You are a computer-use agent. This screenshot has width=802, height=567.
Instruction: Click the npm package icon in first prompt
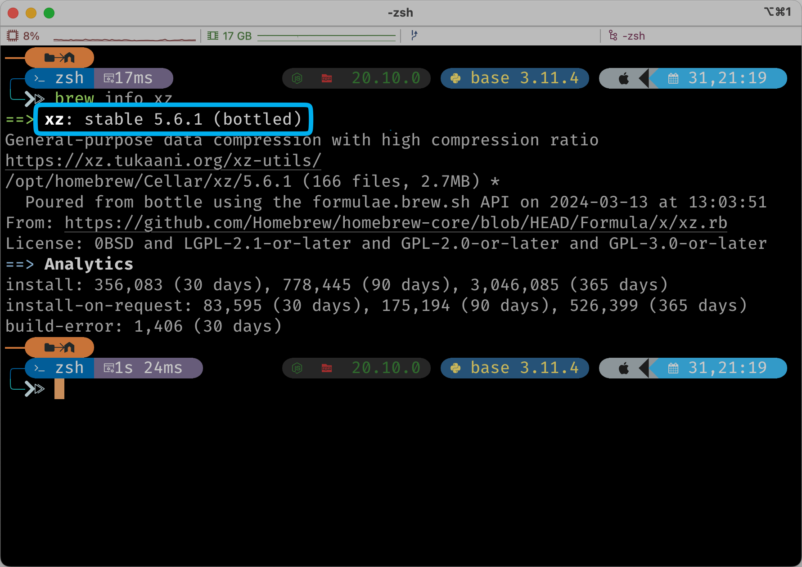(327, 79)
